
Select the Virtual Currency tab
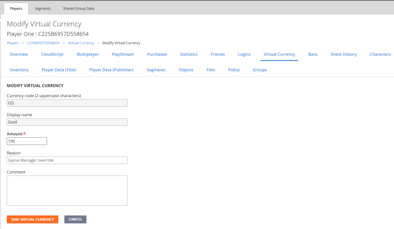pyautogui.click(x=279, y=54)
